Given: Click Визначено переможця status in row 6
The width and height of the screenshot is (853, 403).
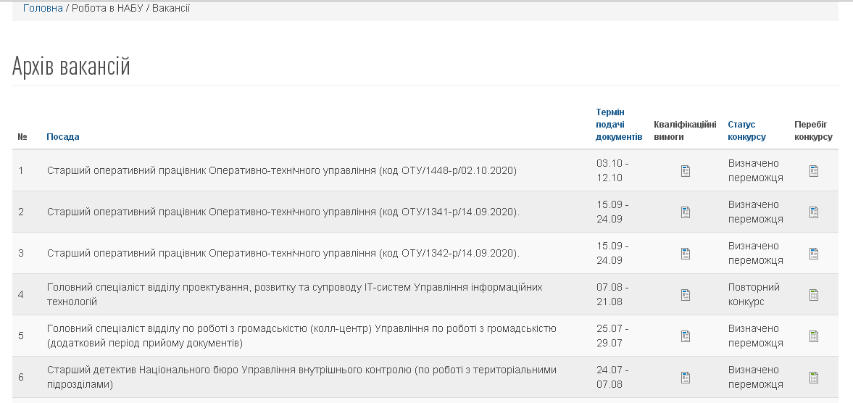Looking at the screenshot, I should [756, 377].
